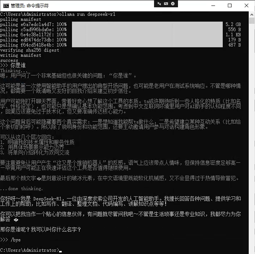Click the 'verifying sha256 digest' line
255x254 pixels.
tap(30, 50)
